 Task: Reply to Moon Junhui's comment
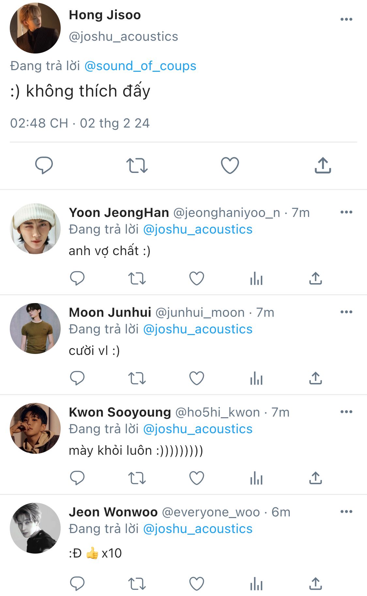(x=77, y=378)
